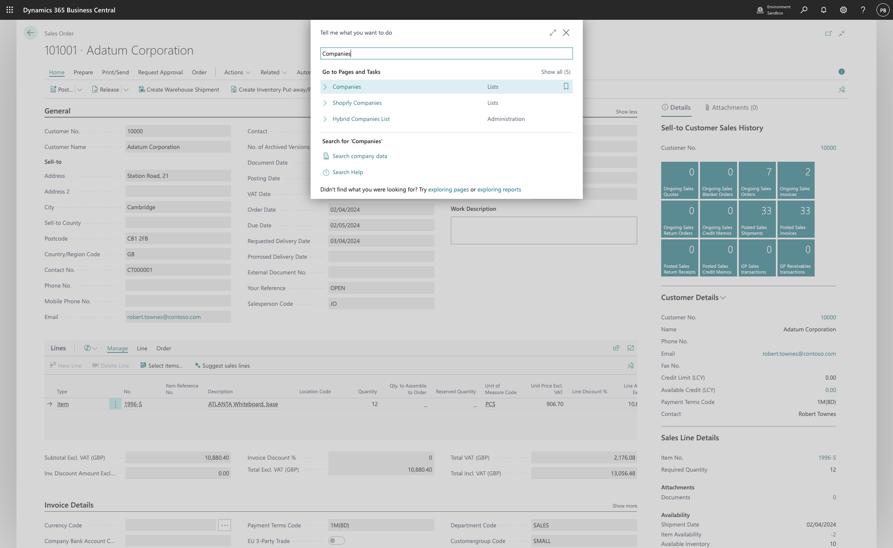
Task: Expand the Companies result chevron
Action: [325, 87]
